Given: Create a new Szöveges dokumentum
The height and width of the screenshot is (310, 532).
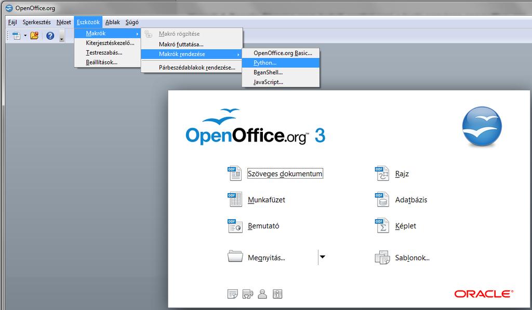Looking at the screenshot, I should coord(285,173).
